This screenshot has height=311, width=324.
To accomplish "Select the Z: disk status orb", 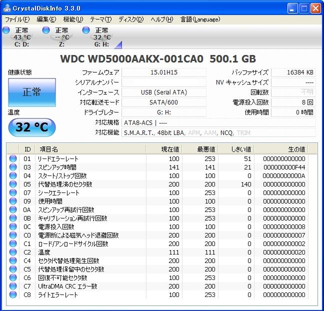I will (46, 31).
